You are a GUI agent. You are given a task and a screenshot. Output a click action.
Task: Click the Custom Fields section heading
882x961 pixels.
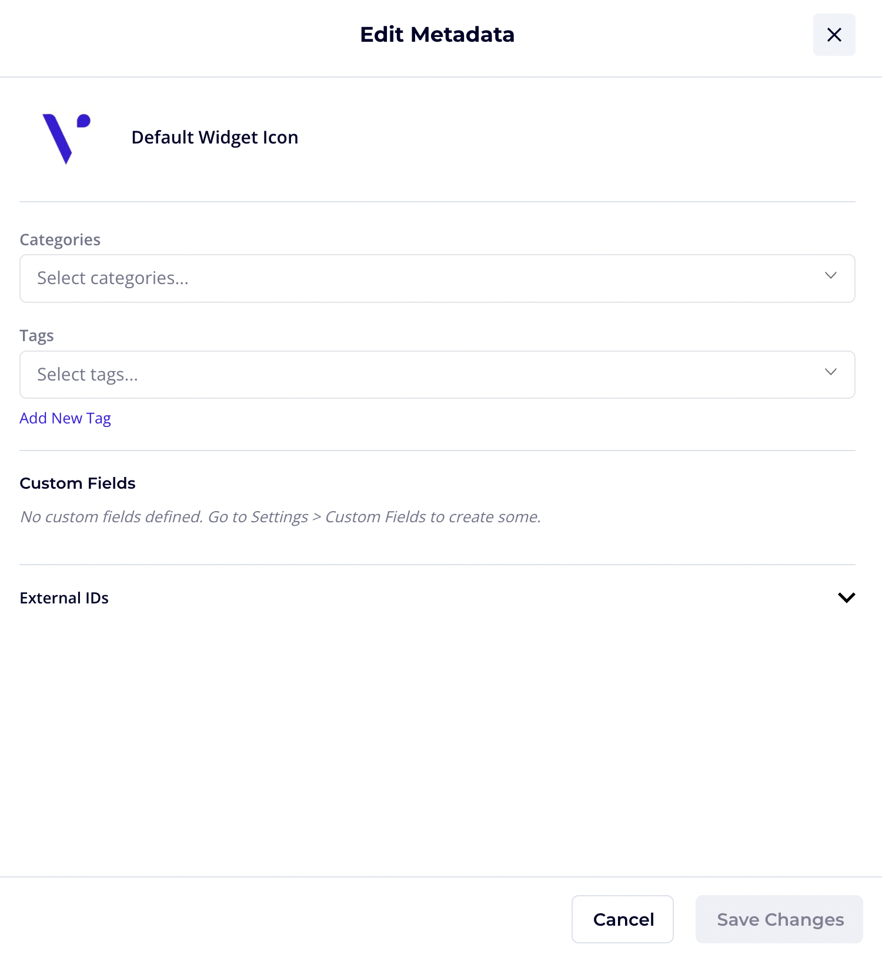click(x=77, y=483)
